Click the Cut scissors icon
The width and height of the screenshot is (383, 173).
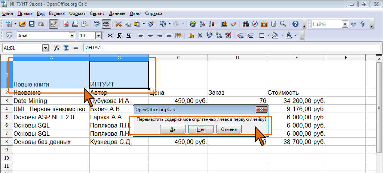pyautogui.click(x=119, y=24)
